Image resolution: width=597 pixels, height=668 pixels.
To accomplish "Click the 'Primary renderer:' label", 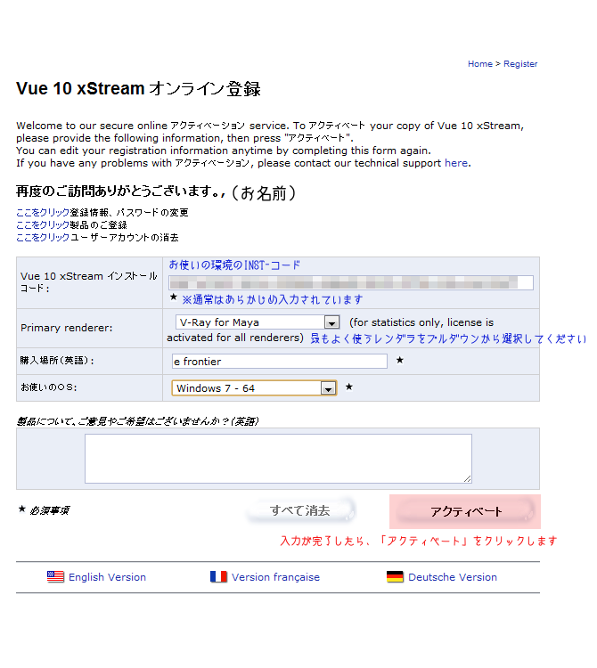I will (67, 328).
